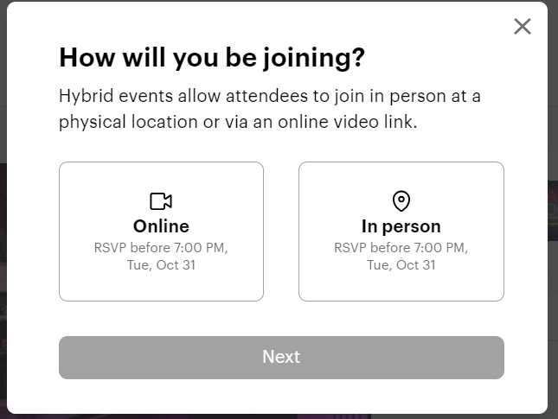Click the bold "In person" label
Image resolution: width=558 pixels, height=419 pixels.
[x=401, y=226]
